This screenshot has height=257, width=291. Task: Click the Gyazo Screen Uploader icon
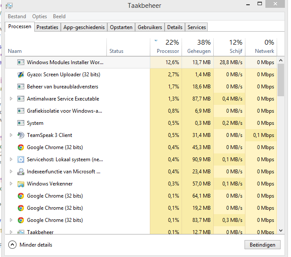pyautogui.click(x=21, y=75)
